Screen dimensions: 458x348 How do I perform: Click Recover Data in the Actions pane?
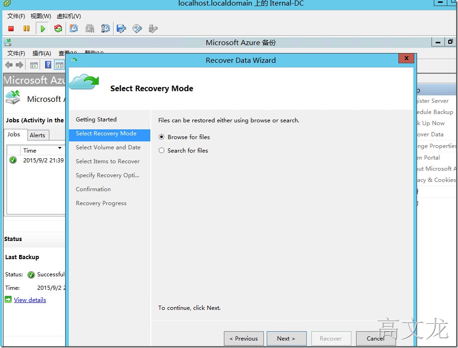pyautogui.click(x=430, y=134)
